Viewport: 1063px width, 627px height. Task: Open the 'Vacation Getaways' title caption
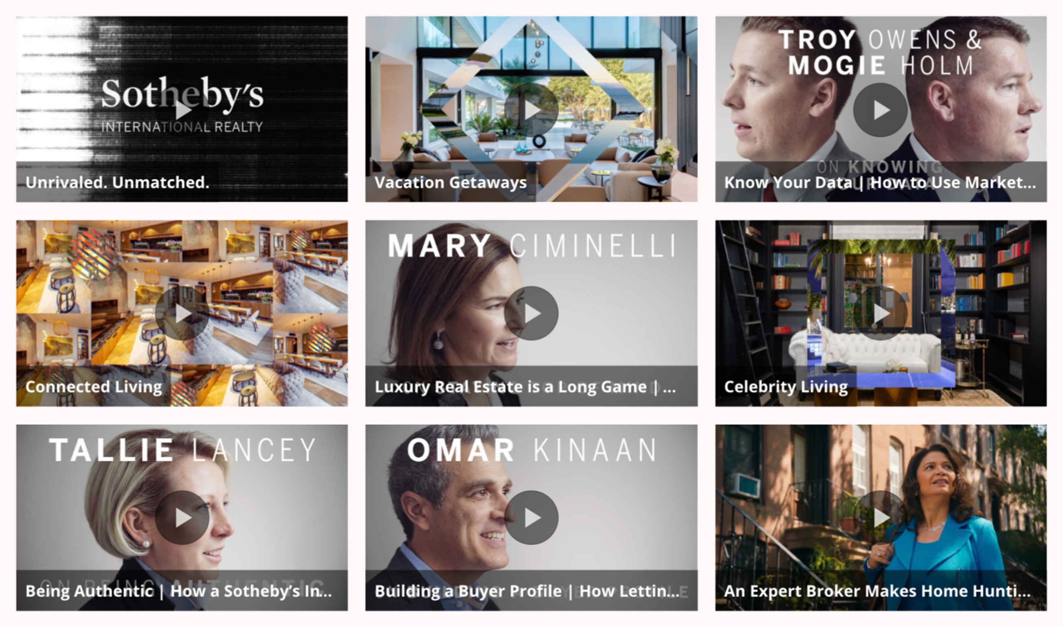(x=450, y=182)
